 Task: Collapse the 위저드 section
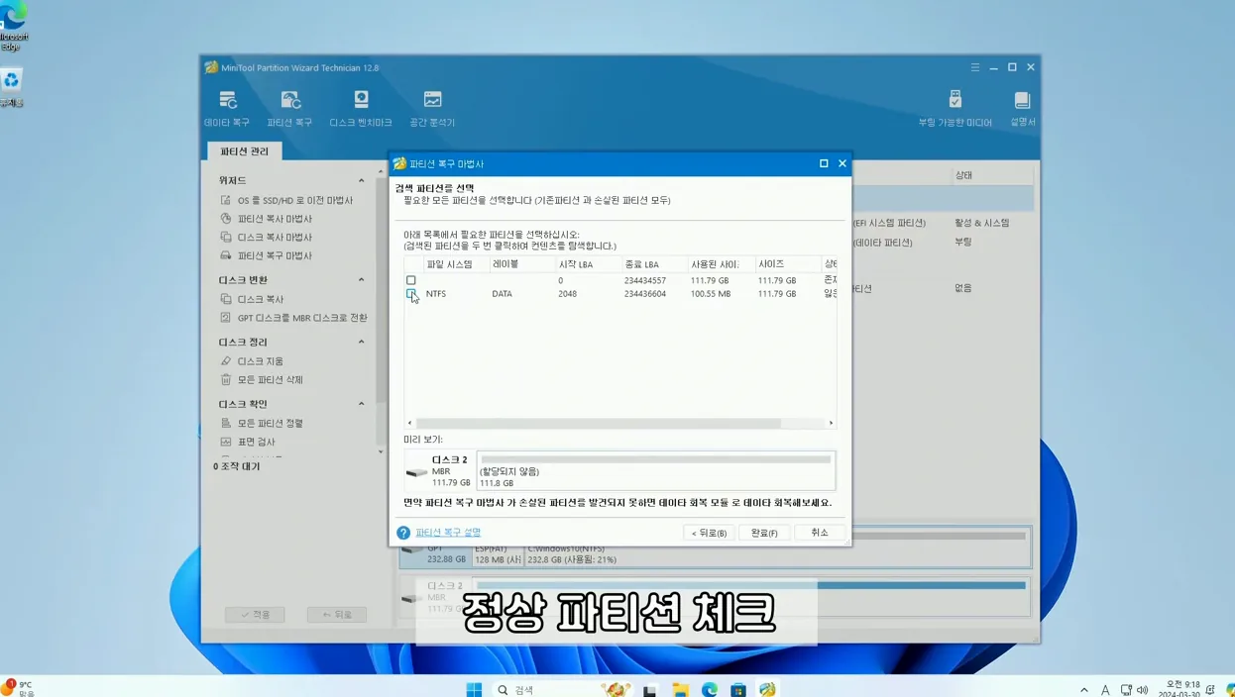[361, 180]
